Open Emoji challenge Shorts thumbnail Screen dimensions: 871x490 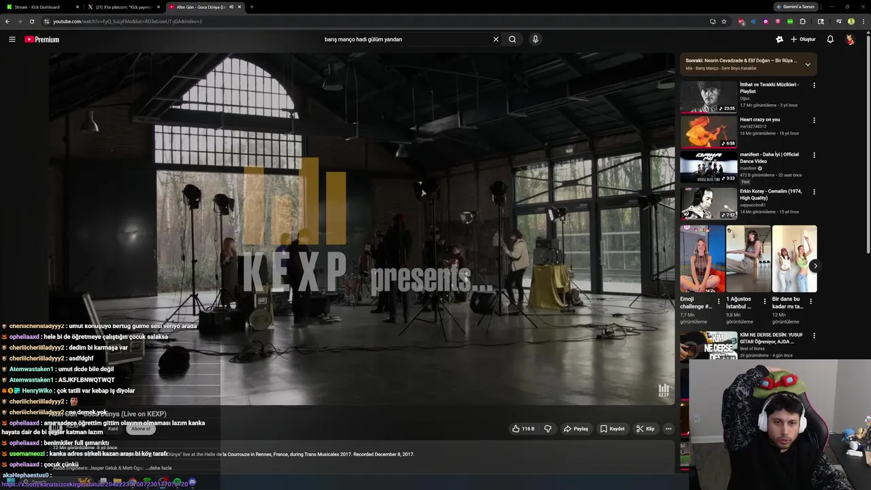702,259
